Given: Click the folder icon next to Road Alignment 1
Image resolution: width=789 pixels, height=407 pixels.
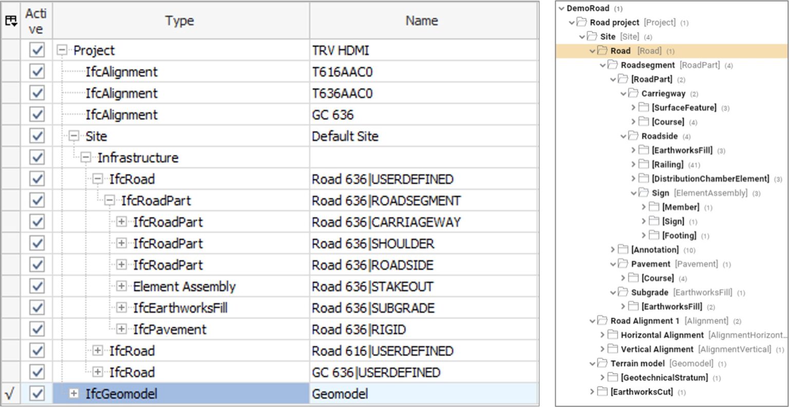Looking at the screenshot, I should click(604, 320).
